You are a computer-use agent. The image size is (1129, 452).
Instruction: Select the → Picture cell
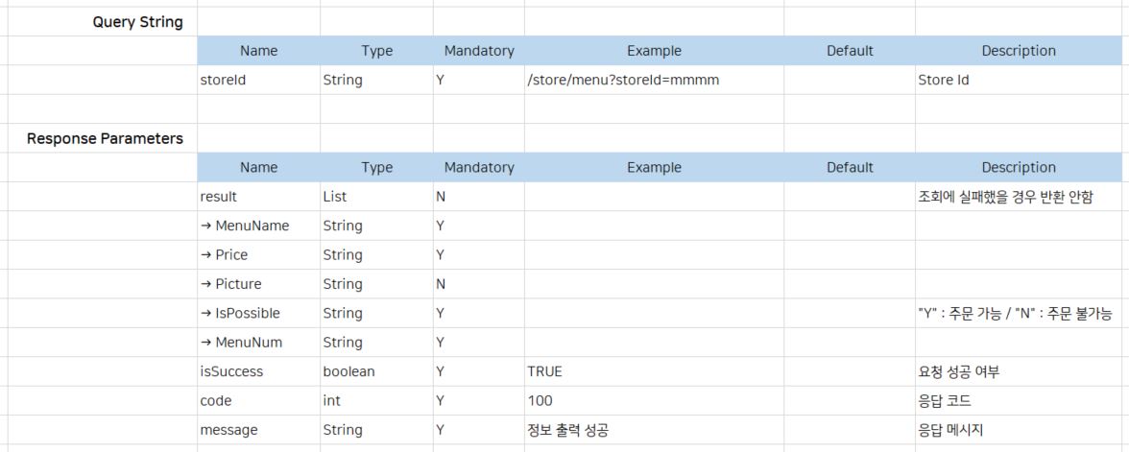pos(230,284)
